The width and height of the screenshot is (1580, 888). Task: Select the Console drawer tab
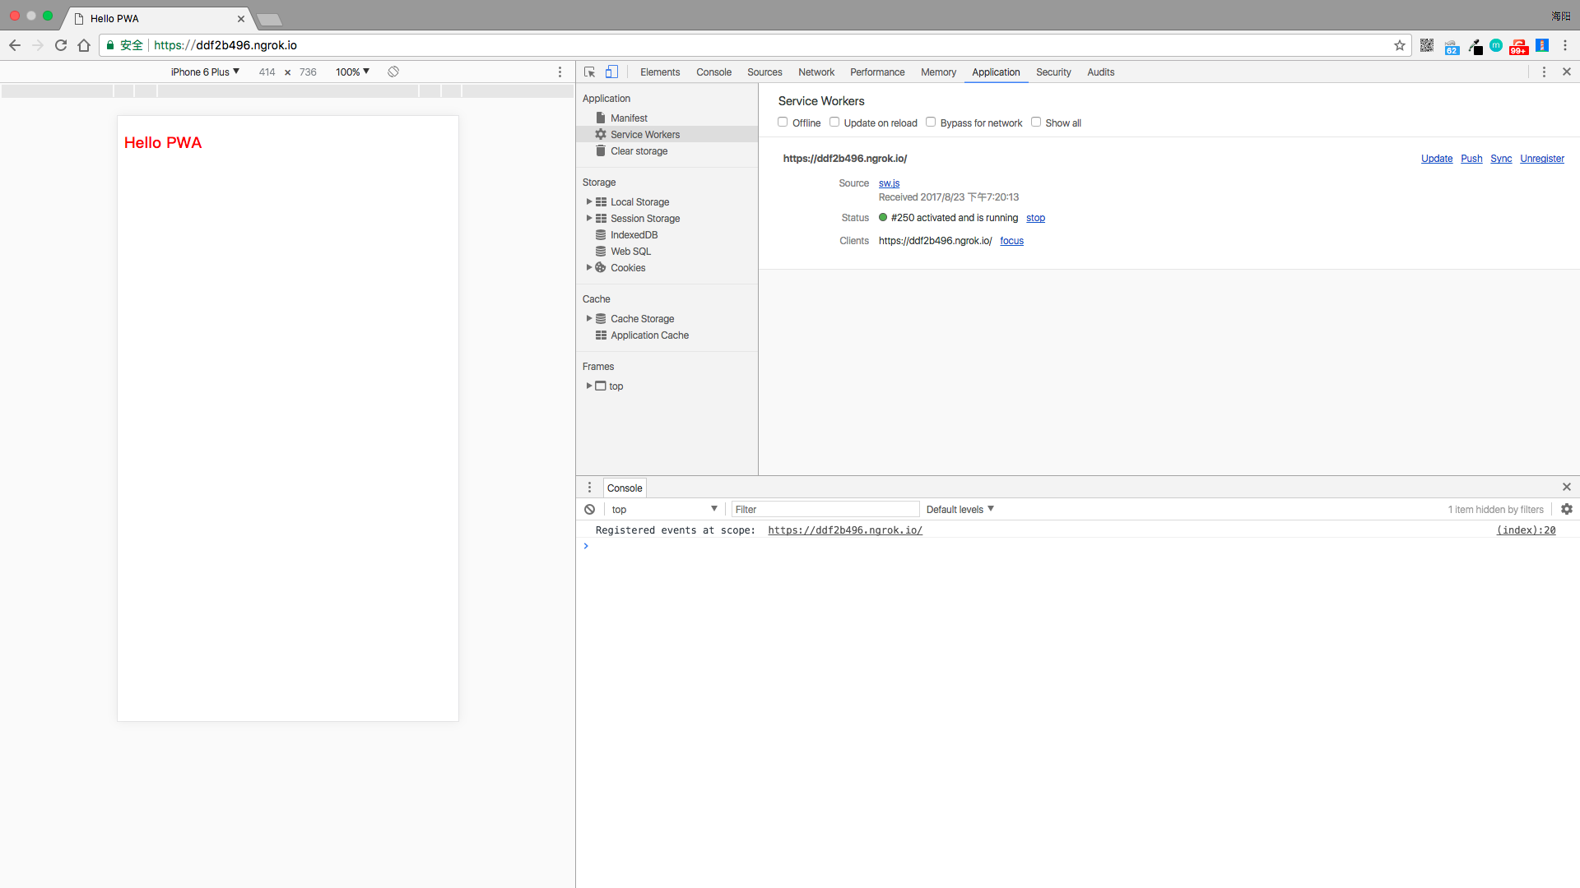(x=625, y=488)
